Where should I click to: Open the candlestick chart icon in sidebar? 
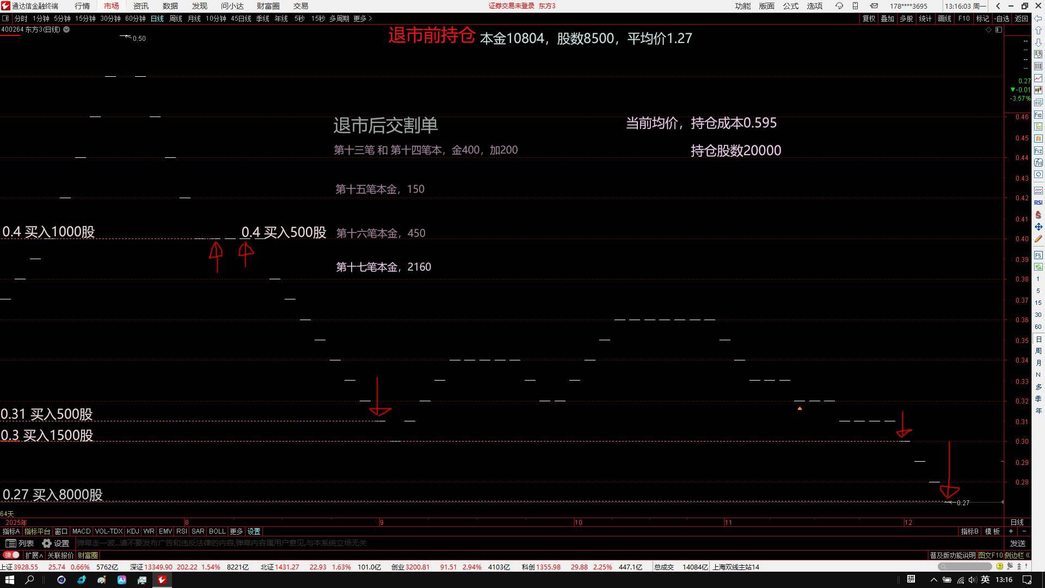[1038, 90]
